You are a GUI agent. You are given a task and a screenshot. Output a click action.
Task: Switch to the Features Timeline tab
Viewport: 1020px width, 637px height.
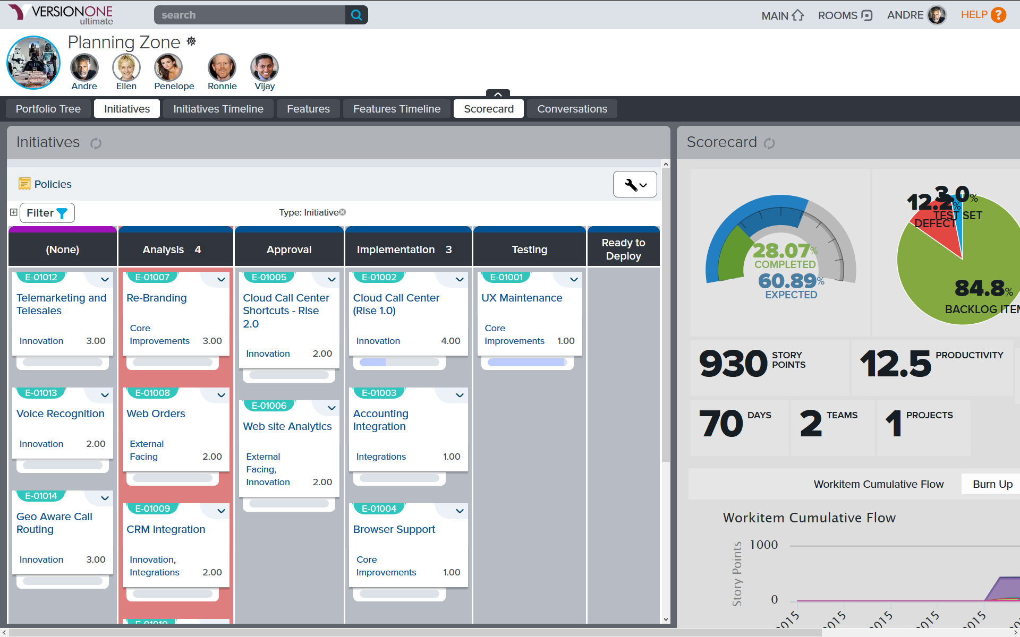click(396, 109)
